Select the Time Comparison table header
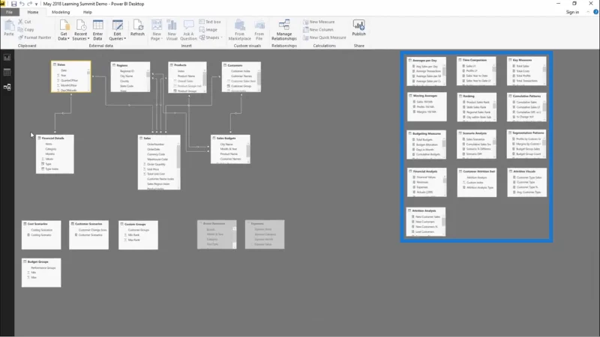The height and width of the screenshot is (337, 600). click(x=476, y=60)
